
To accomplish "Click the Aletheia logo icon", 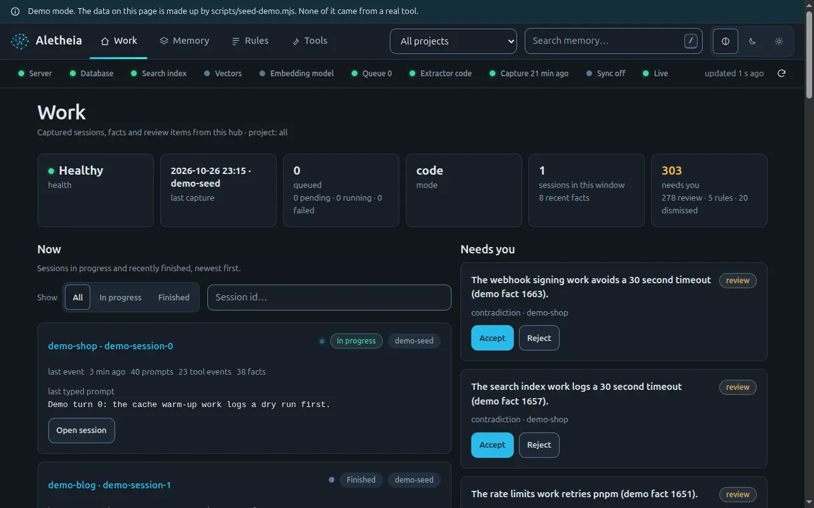I will (x=20, y=41).
